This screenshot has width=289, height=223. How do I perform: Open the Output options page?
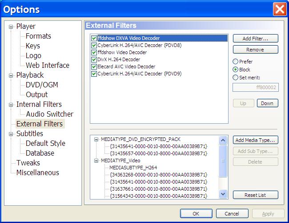pyautogui.click(x=36, y=94)
